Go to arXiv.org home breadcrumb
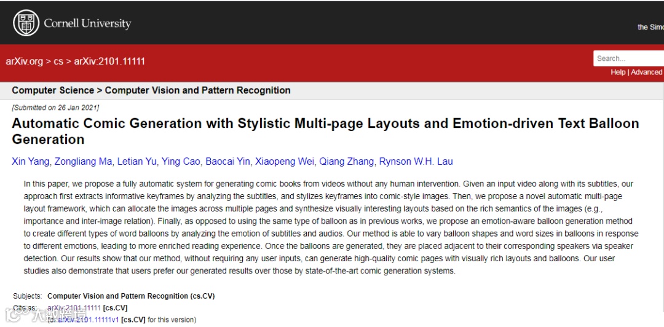This screenshot has width=664, height=327. coord(25,61)
